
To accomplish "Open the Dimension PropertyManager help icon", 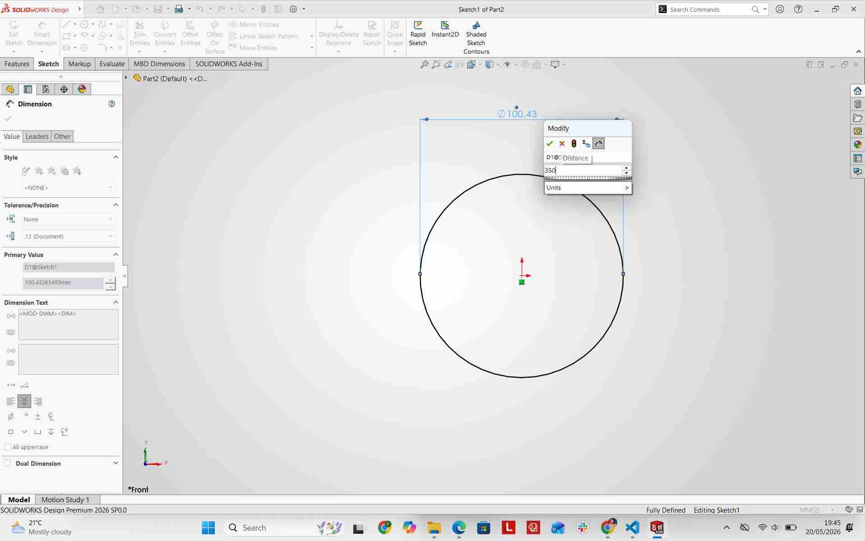I will click(x=112, y=104).
